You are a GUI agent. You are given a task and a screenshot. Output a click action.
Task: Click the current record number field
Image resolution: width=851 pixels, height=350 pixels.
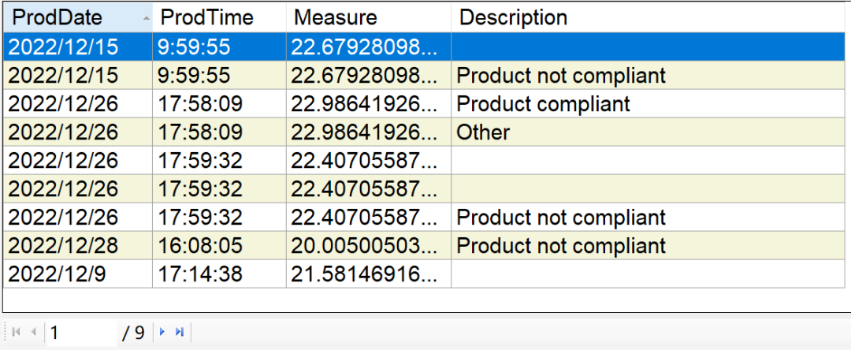click(x=80, y=333)
